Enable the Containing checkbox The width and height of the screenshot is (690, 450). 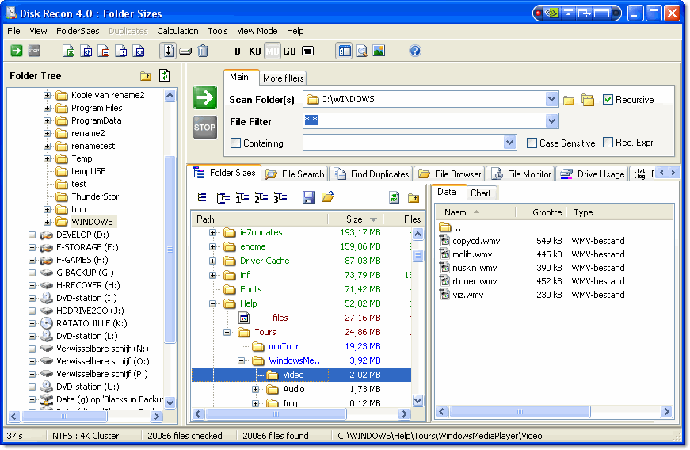tap(236, 143)
